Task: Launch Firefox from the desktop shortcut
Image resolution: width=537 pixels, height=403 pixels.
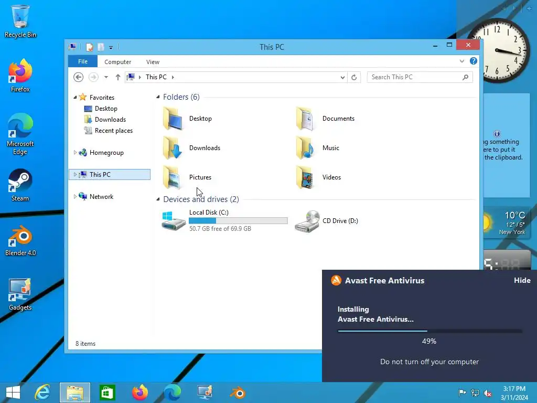Action: [20, 76]
